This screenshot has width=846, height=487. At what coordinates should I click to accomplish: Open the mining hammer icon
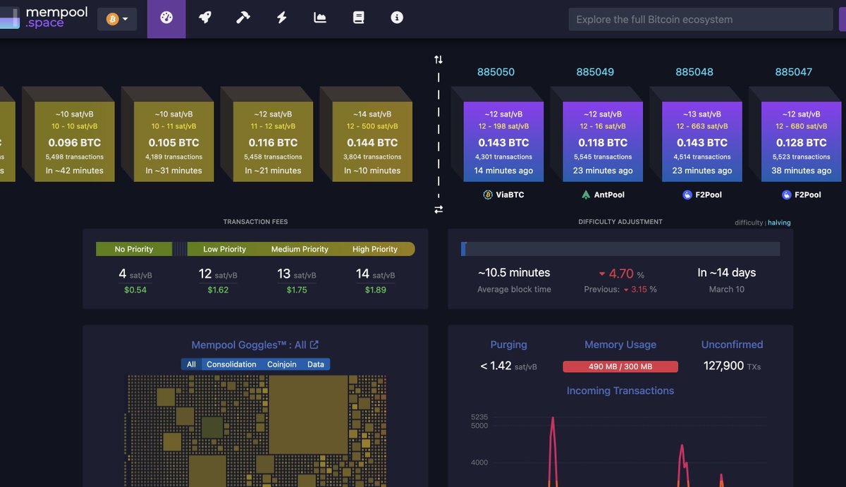[x=243, y=19]
